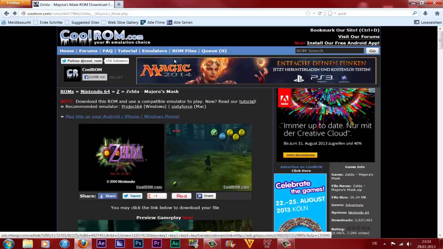443x249 pixels.
Task: Follow @cool_rom on Twitter
Action: pyautogui.click(x=82, y=61)
